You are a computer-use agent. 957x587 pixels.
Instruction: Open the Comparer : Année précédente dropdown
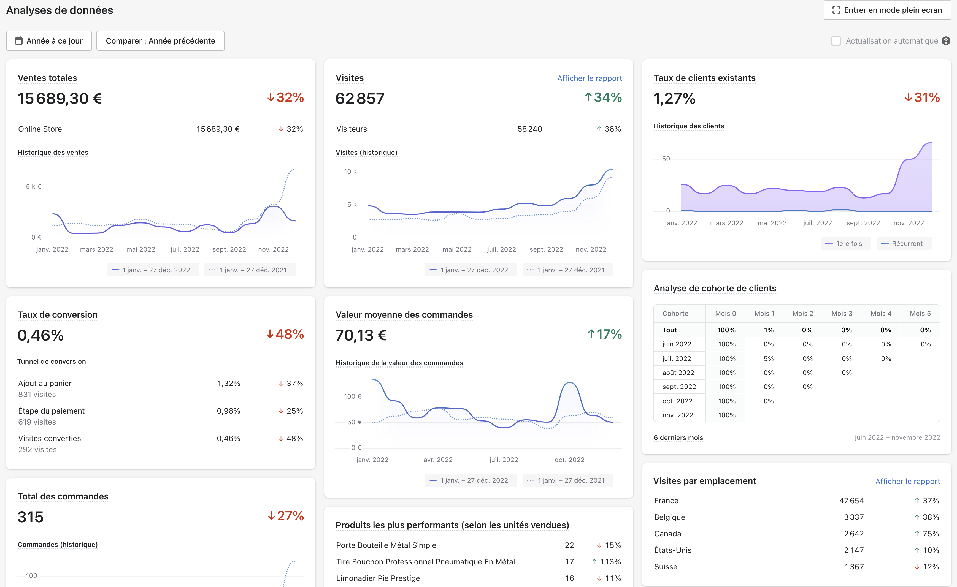[x=160, y=41]
